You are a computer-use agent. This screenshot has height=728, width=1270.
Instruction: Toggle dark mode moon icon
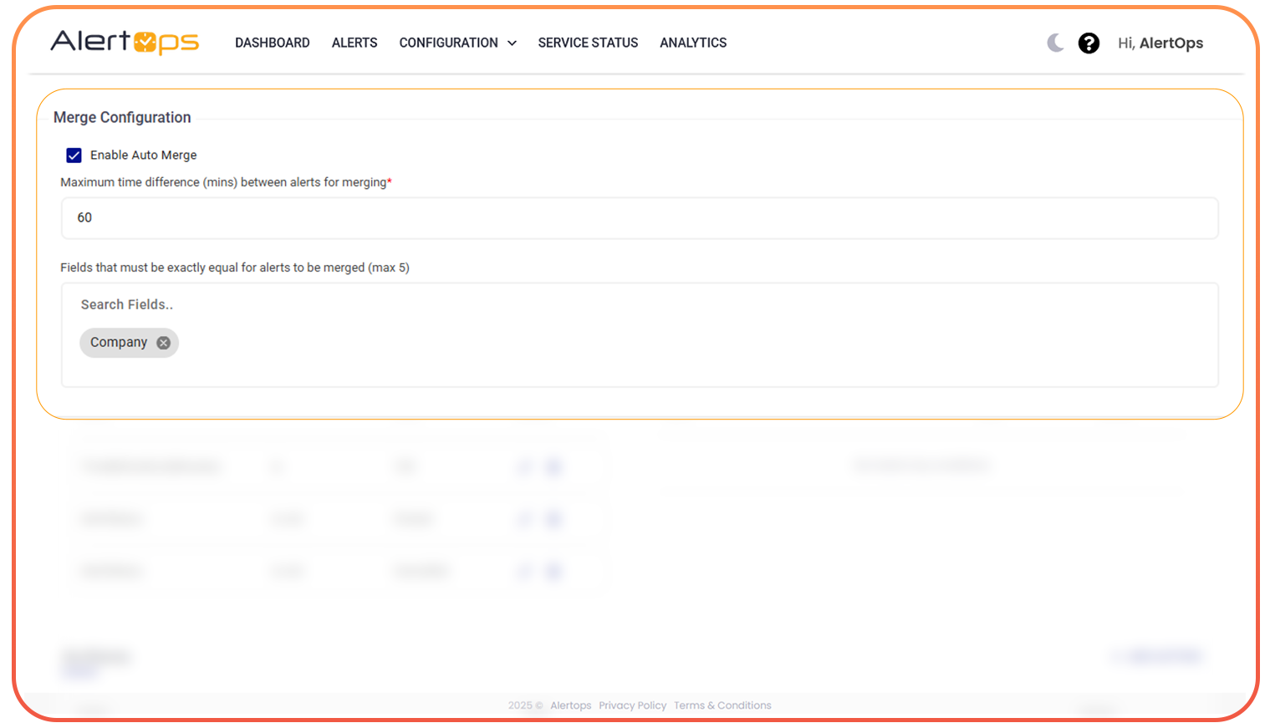[x=1055, y=43]
